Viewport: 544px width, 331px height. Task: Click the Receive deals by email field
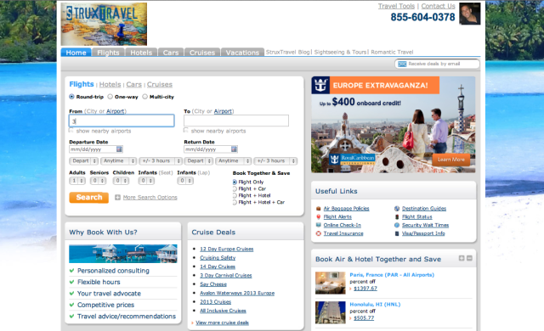[x=437, y=64]
